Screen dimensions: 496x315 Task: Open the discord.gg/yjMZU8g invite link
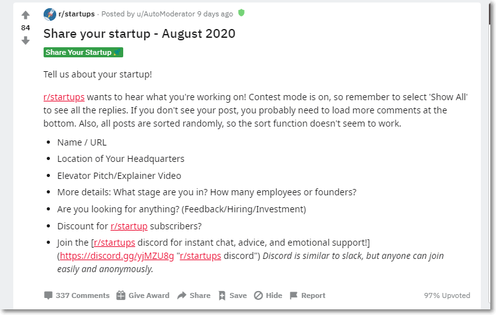pyautogui.click(x=117, y=256)
